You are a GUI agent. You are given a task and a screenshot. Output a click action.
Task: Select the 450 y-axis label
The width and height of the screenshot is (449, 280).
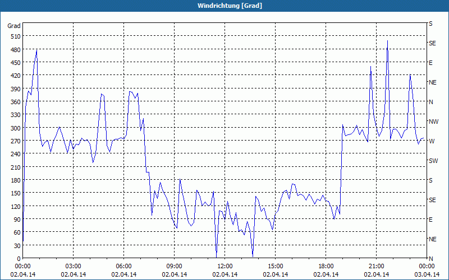pyautogui.click(x=16, y=63)
